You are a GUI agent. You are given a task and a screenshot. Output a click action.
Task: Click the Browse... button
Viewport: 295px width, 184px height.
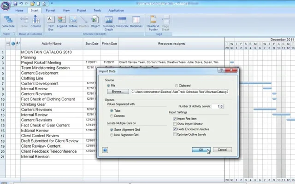118,92
